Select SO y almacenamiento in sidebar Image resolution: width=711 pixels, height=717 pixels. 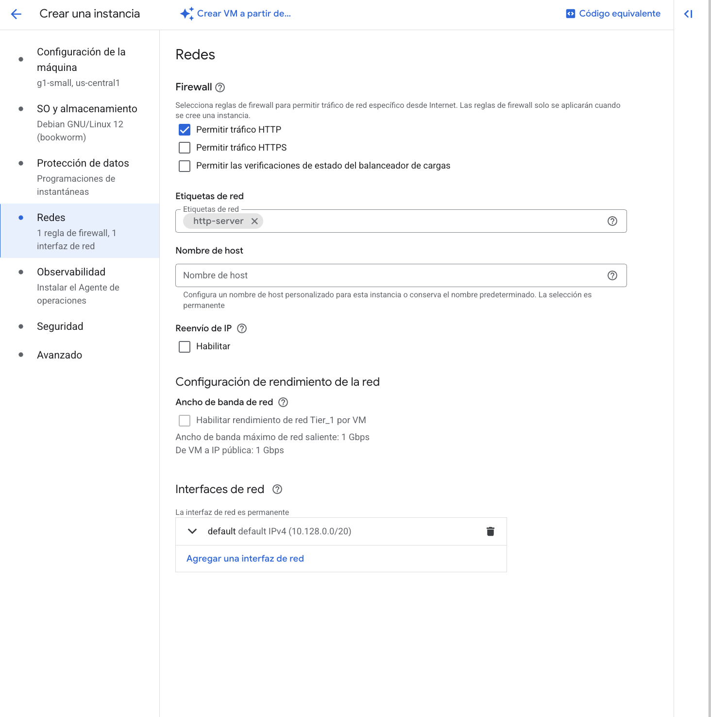point(87,108)
